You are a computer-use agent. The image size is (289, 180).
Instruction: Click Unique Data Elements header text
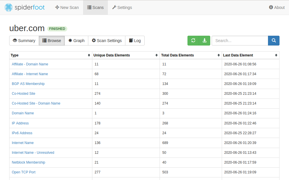(x=112, y=55)
